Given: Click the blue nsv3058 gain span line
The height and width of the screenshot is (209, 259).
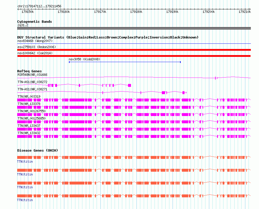Looking at the screenshot, I should pyautogui.click(x=125, y=62).
